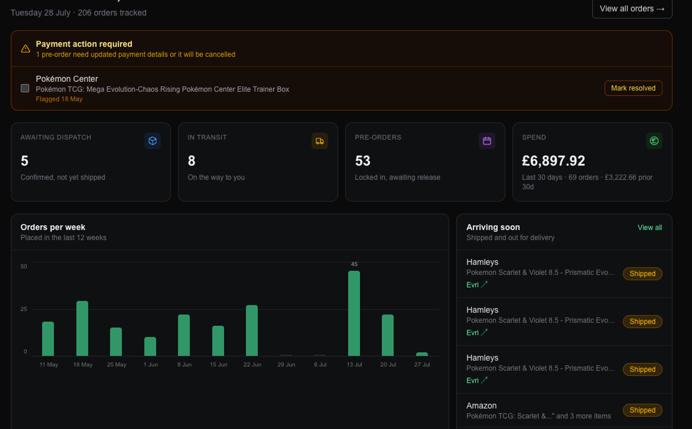
Task: Click the Tuesday 28 July orders tracked text
Action: (79, 13)
